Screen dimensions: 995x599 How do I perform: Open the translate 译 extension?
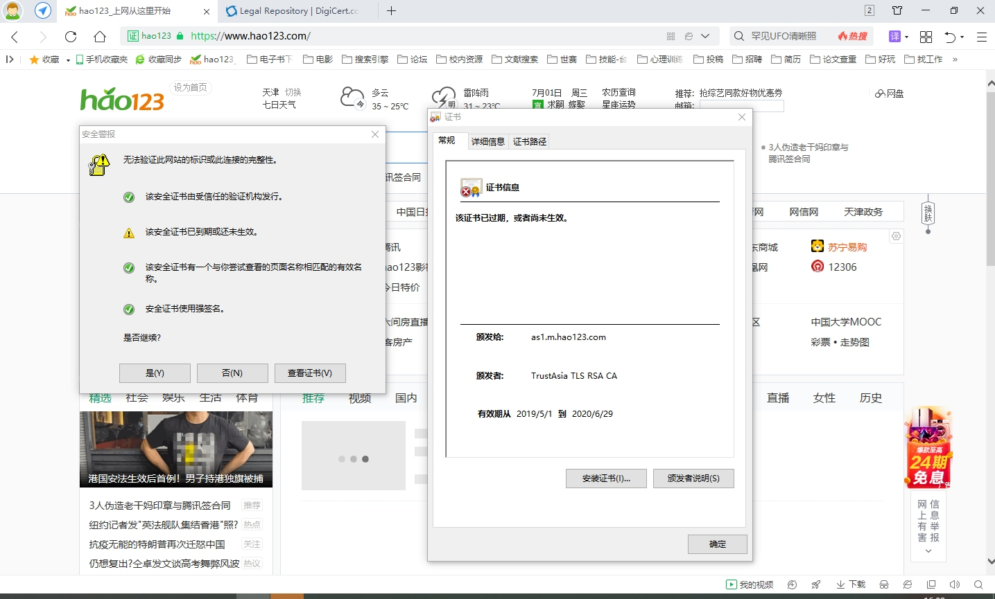click(894, 36)
